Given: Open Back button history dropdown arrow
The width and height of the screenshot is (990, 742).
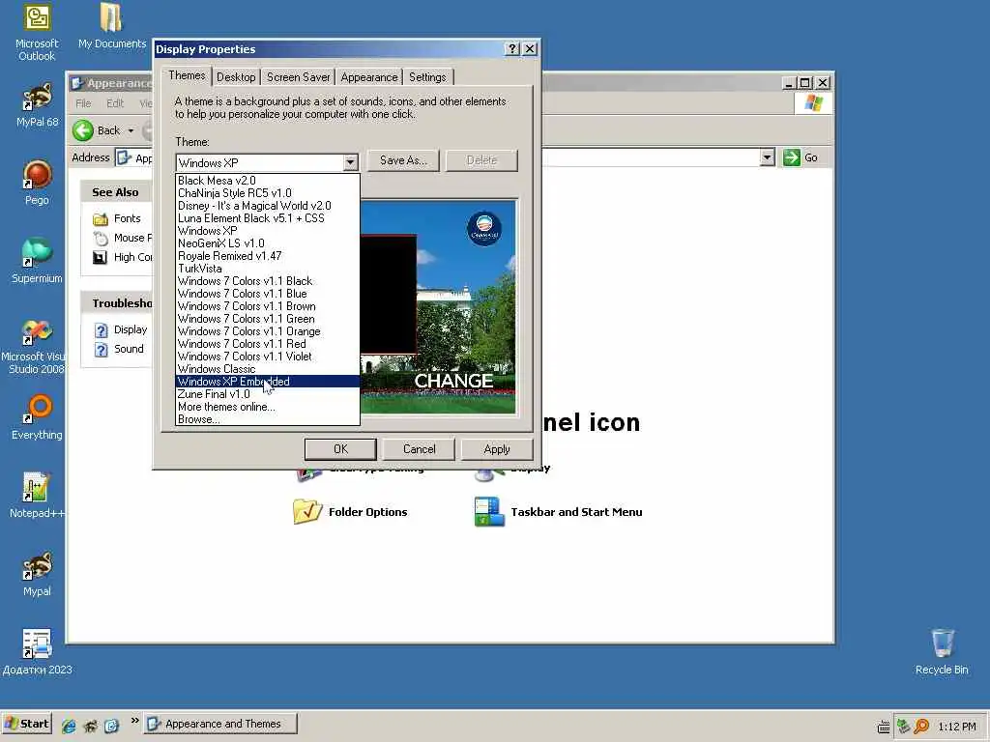Looking at the screenshot, I should (x=131, y=130).
